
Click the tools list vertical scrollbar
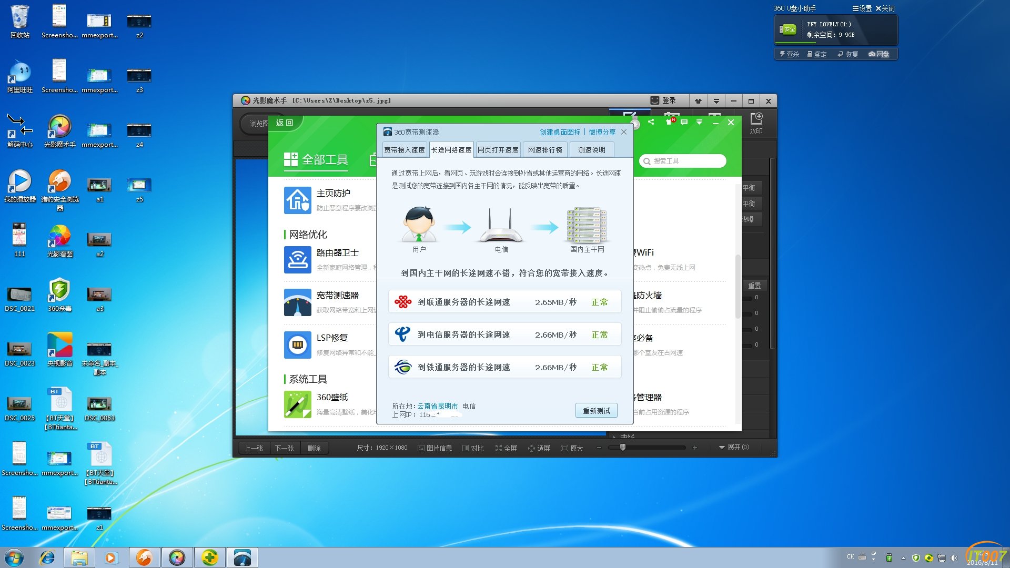tap(738, 287)
